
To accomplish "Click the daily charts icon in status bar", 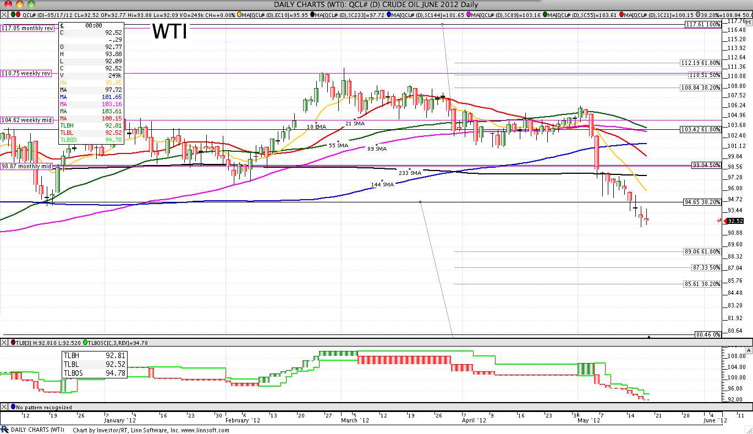I will [x=6, y=430].
